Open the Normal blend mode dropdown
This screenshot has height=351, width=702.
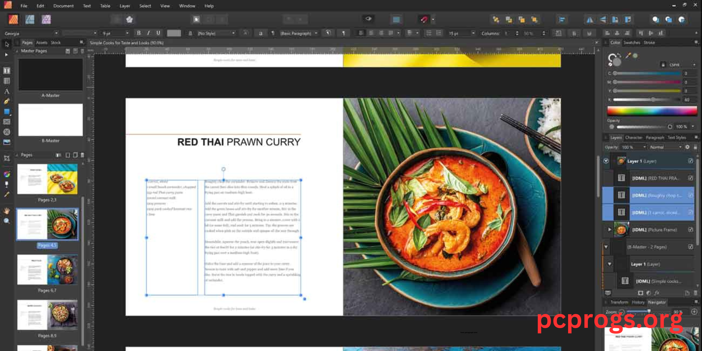666,147
